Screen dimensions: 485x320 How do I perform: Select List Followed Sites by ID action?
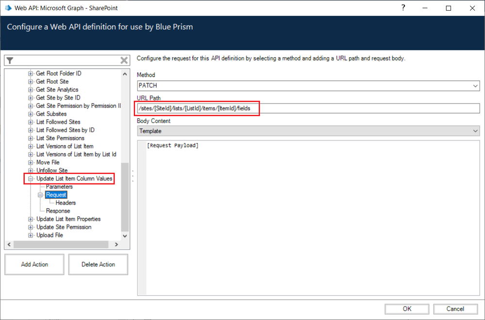pyautogui.click(x=65, y=130)
